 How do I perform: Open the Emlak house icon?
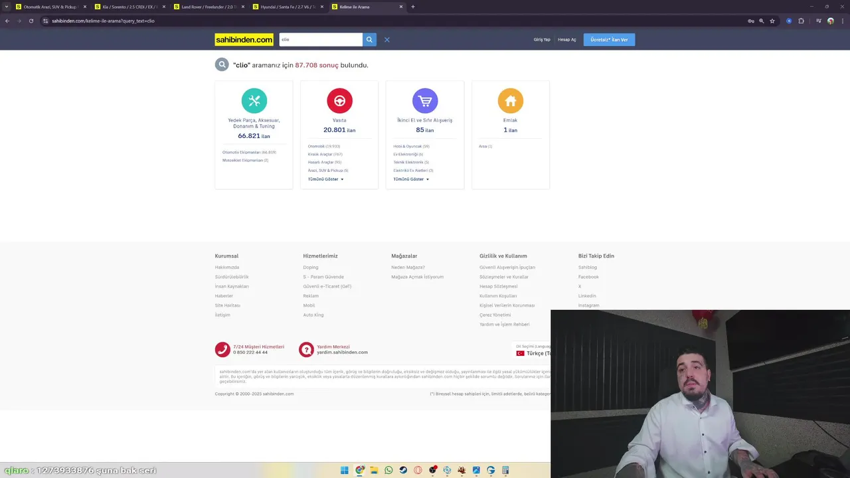click(511, 101)
